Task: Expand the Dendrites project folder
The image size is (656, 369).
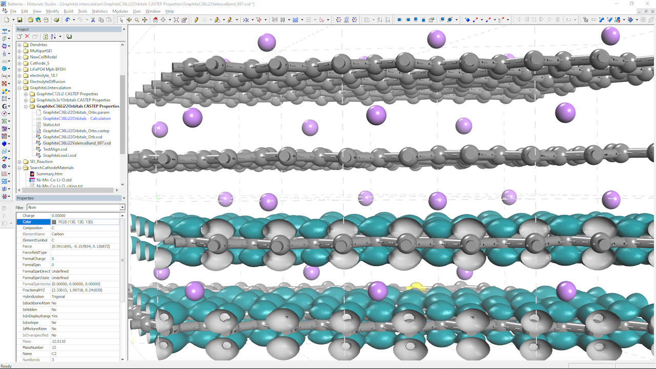Action: point(19,45)
